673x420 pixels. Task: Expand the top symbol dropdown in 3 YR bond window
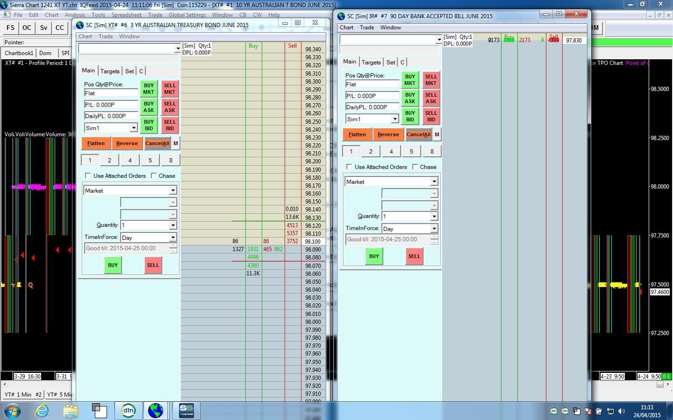pyautogui.click(x=178, y=49)
